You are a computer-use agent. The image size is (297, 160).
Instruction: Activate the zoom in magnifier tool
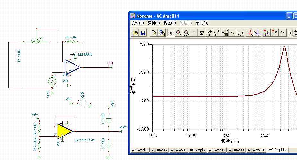(x=179, y=33)
